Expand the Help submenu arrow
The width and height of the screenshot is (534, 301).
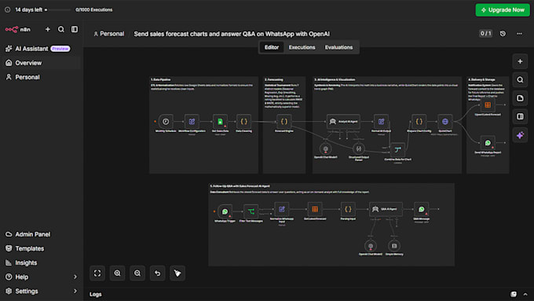tap(75, 277)
